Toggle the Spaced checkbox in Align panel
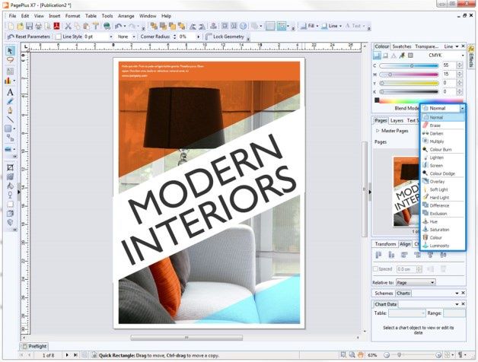The height and width of the screenshot is (362, 478). (376, 268)
